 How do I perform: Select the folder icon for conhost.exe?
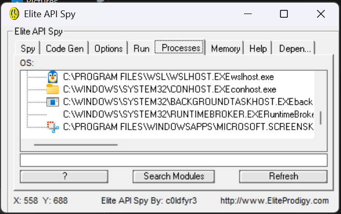[53, 89]
